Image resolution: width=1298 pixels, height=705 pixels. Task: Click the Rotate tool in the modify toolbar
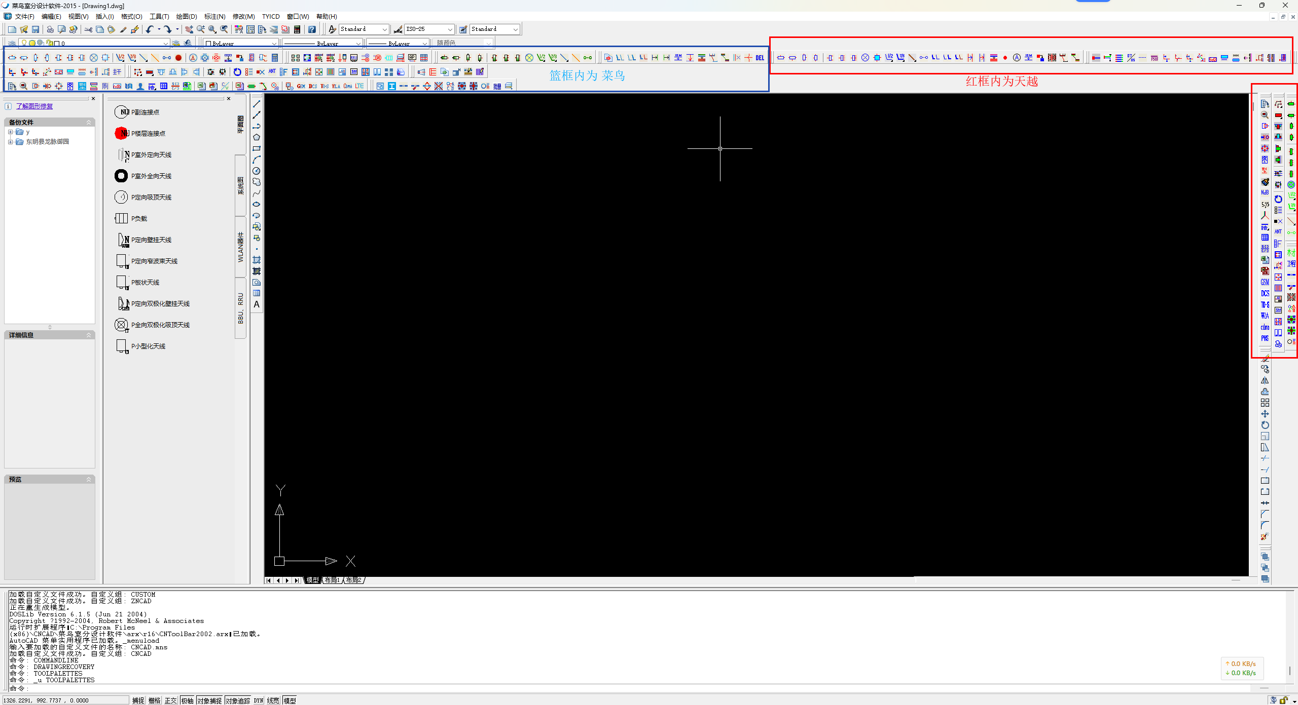1265,425
